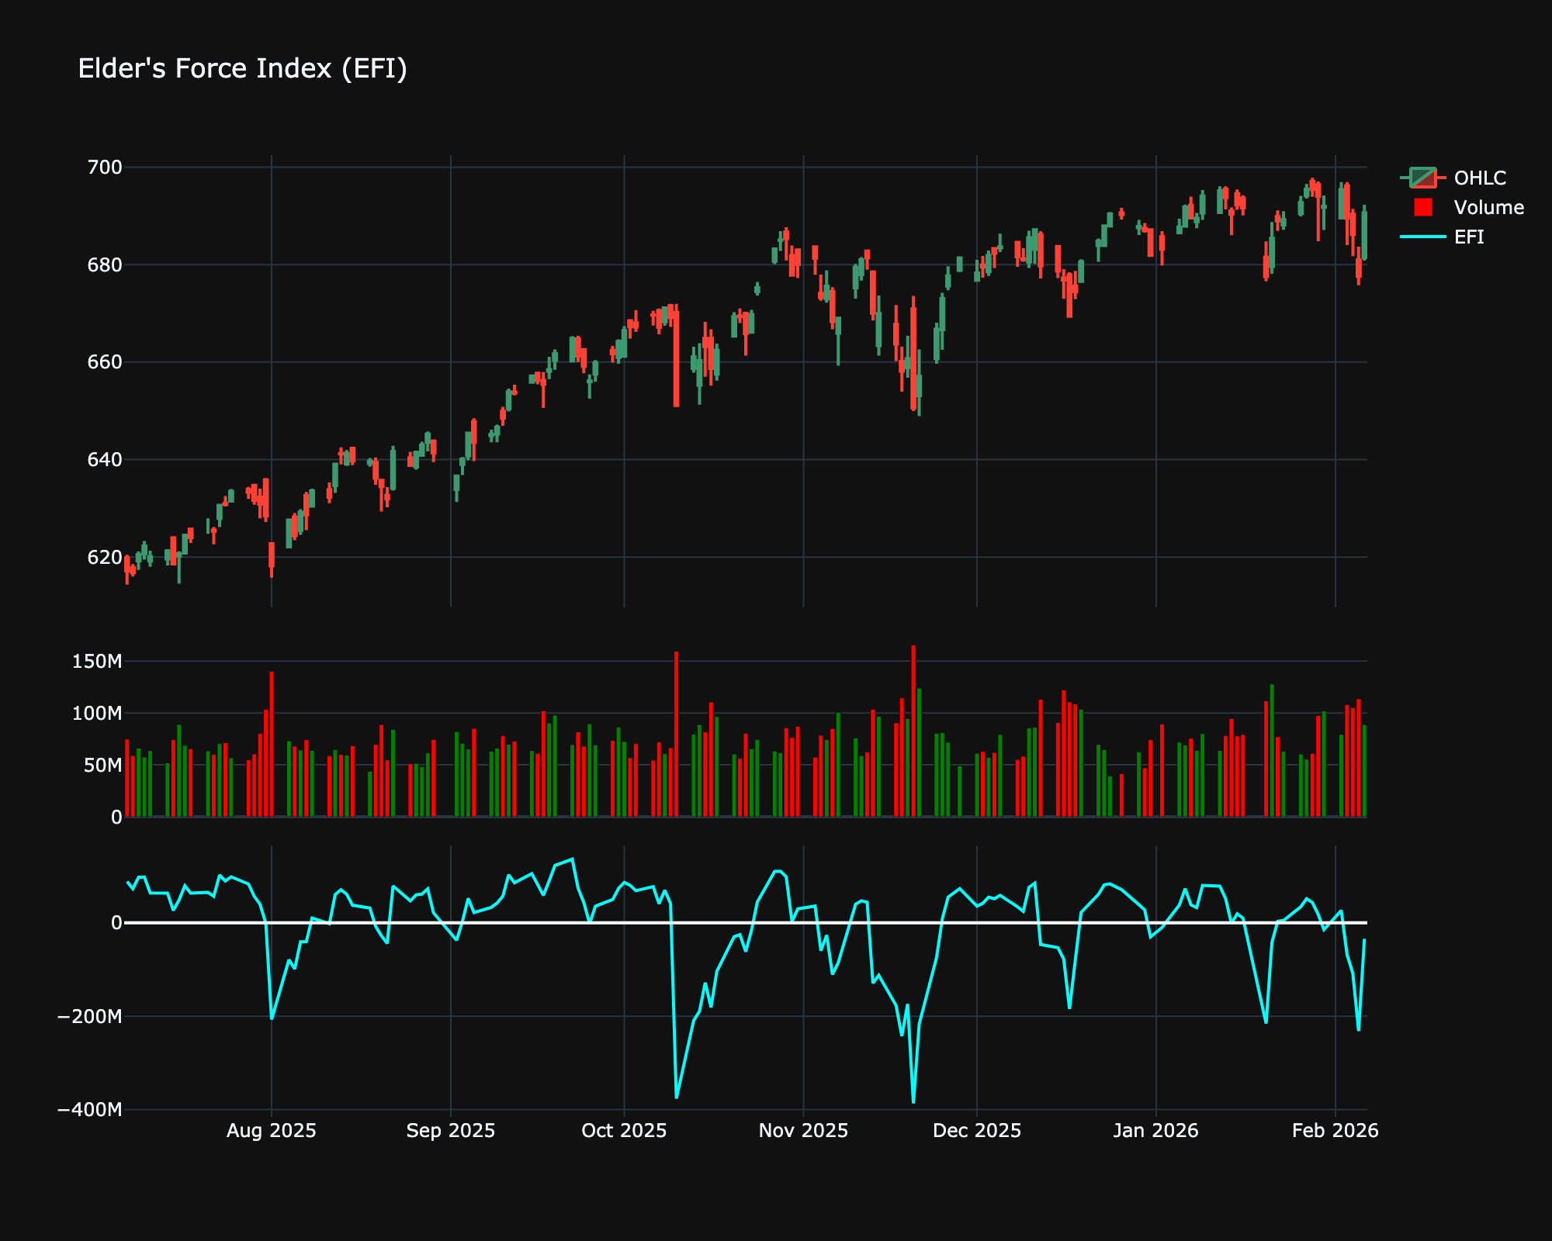Viewport: 1552px width, 1241px height.
Task: Click the tallest red volume bar in late November
Action: [x=913, y=729]
